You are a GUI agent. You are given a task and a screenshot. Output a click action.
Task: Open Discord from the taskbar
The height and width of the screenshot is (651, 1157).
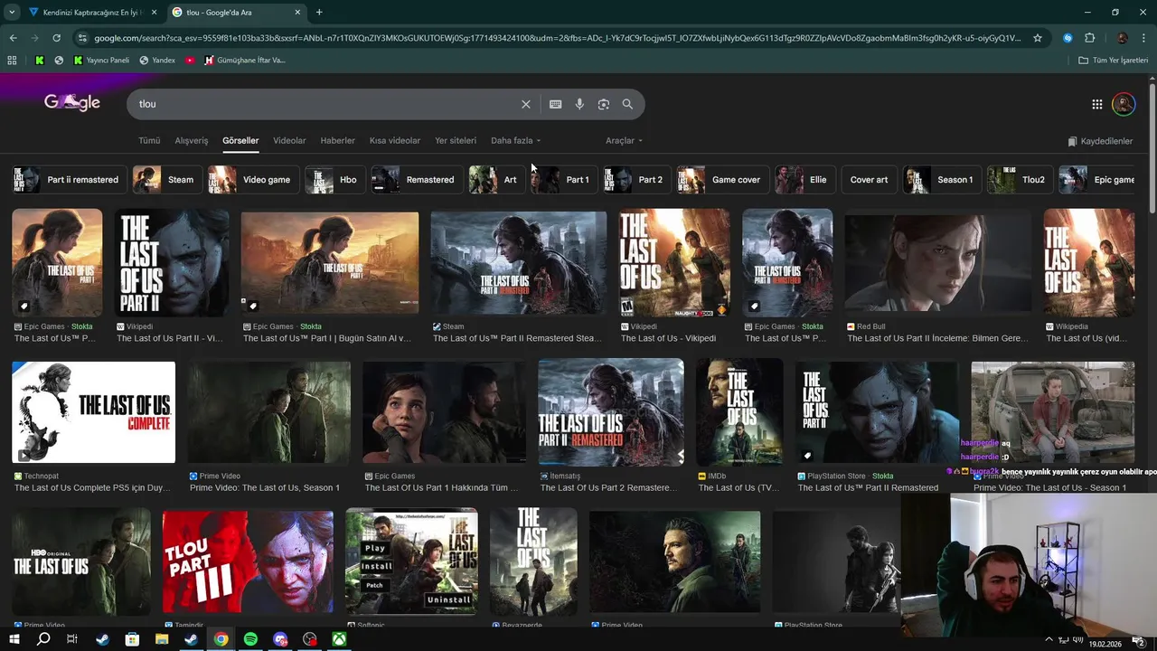(x=280, y=639)
